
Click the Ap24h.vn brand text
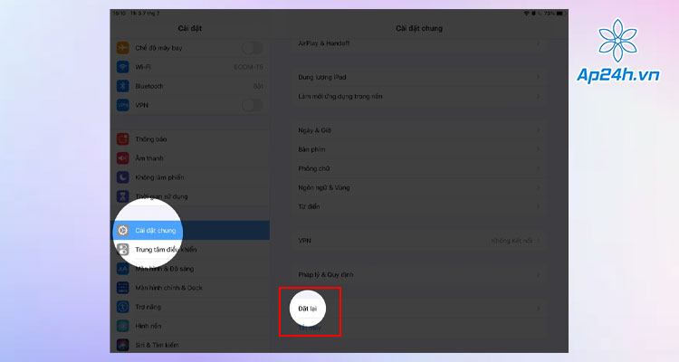pyautogui.click(x=617, y=75)
